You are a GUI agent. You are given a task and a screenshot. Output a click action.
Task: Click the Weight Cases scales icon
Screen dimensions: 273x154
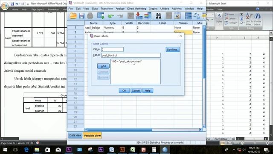click(x=197, y=16)
